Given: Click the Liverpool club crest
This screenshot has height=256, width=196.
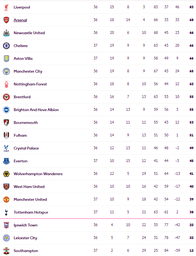Looking at the screenshot, I should pos(6,7).
